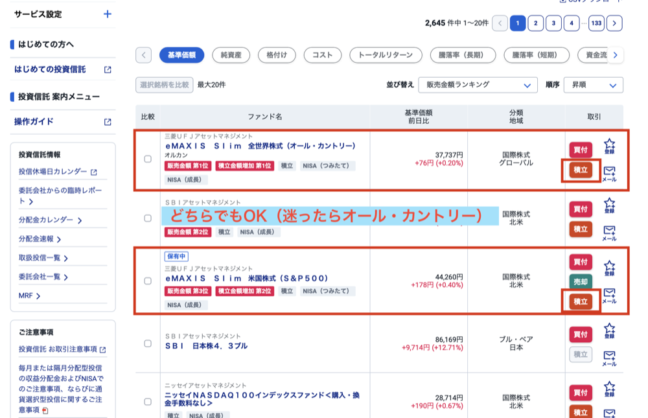The width and height of the screenshot is (648, 418).
Task: Switch to the 騰落率（長期） tab
Action: [463, 55]
